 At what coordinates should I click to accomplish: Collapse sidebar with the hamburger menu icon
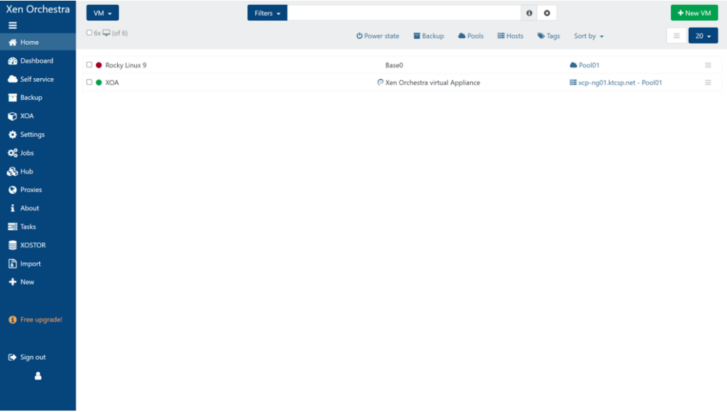click(x=12, y=26)
